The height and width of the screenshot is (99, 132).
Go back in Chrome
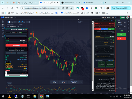point(3,8)
